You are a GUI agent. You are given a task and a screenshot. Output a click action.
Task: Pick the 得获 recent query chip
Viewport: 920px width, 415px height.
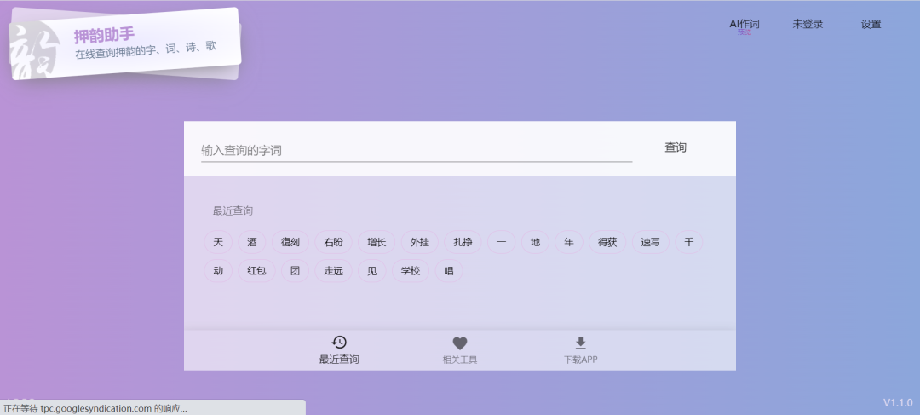[607, 242]
